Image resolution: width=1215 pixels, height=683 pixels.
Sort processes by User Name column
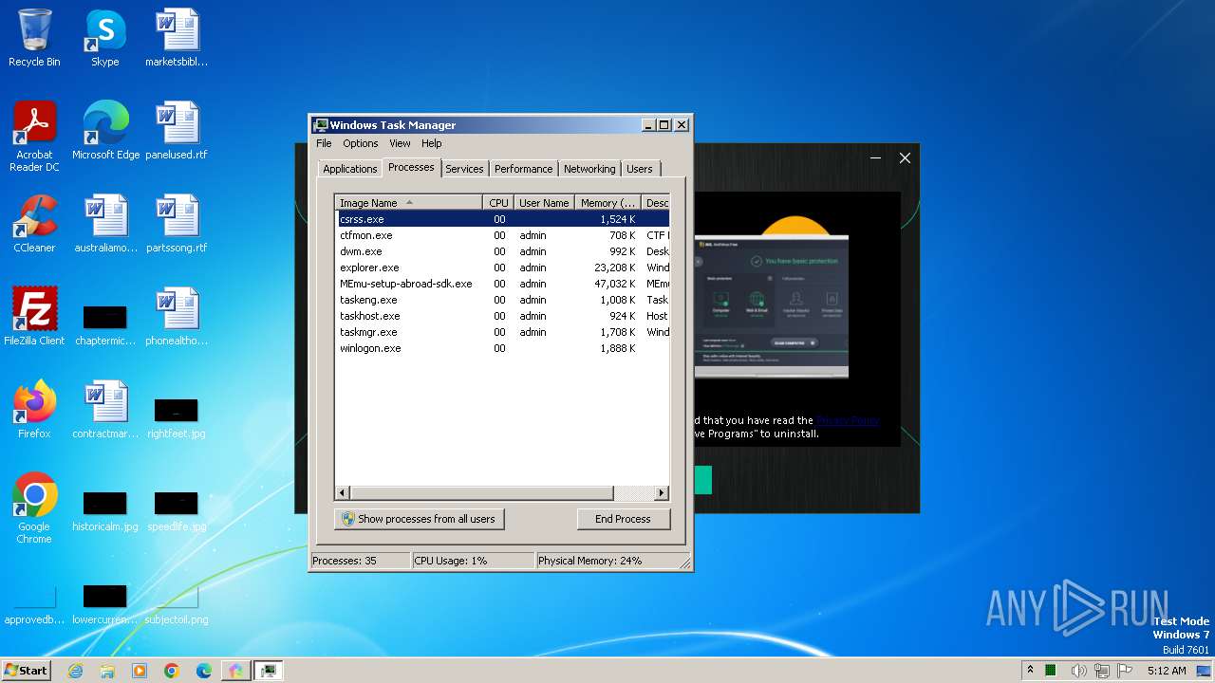(x=544, y=202)
